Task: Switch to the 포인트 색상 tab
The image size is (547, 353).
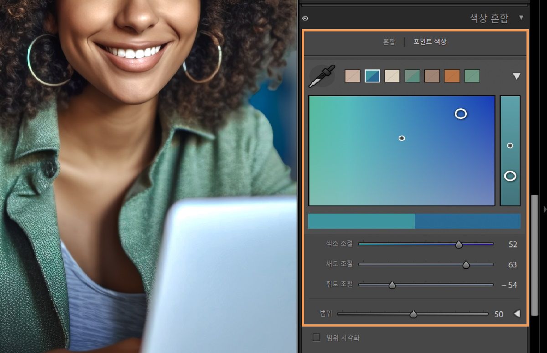Action: (430, 41)
